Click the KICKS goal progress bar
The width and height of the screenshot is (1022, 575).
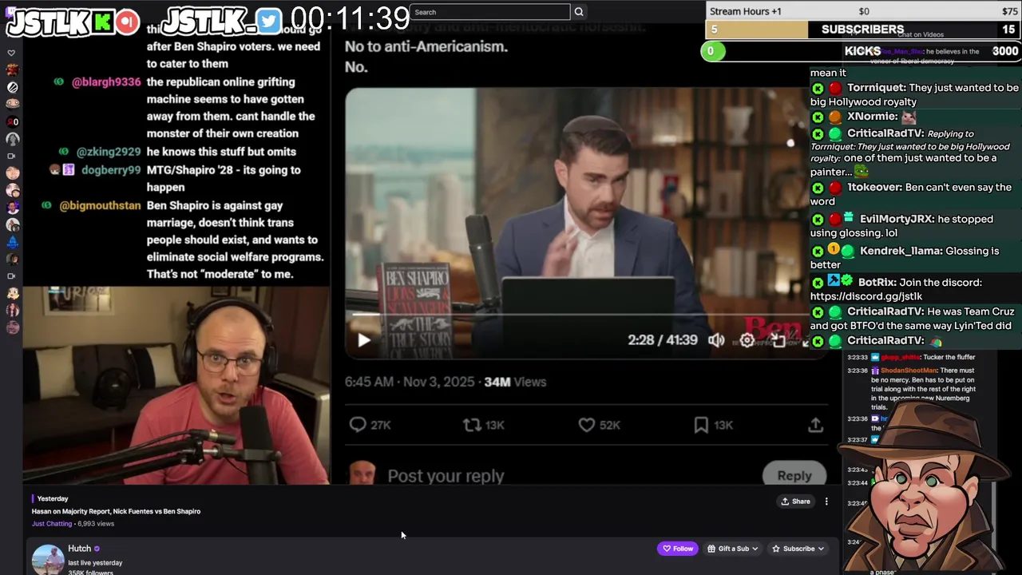point(861,51)
